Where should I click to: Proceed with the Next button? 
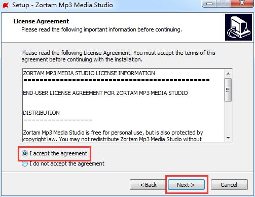(186, 185)
